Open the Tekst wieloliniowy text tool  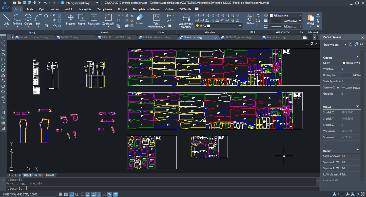tap(157, 21)
